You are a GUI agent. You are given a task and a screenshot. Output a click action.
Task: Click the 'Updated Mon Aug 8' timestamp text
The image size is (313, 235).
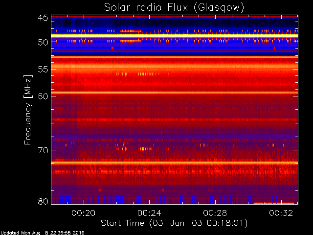43,233
